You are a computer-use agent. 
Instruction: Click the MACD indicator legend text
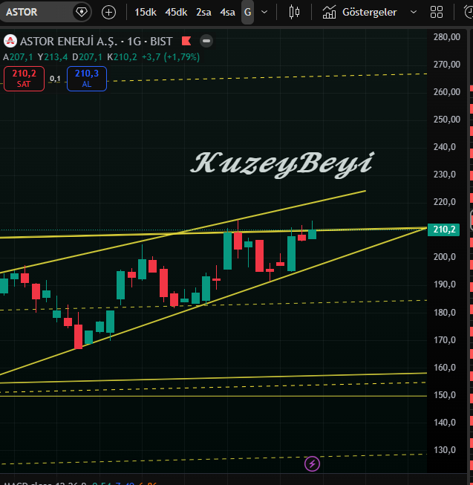(80, 483)
